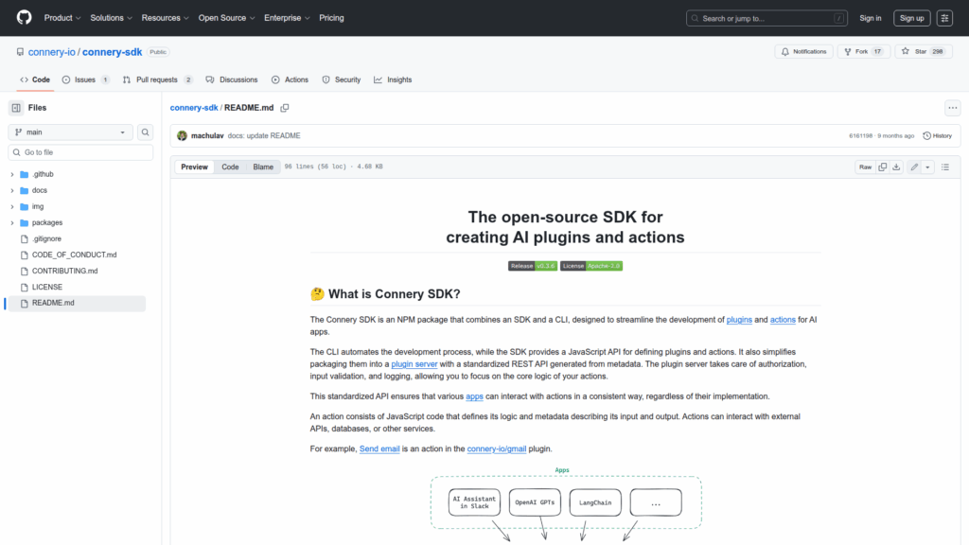Select the Preview view
The height and width of the screenshot is (545, 969).
194,167
